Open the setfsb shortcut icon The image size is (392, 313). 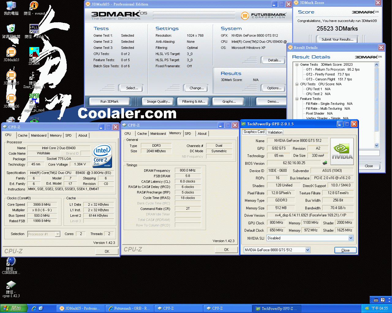pos(34,31)
